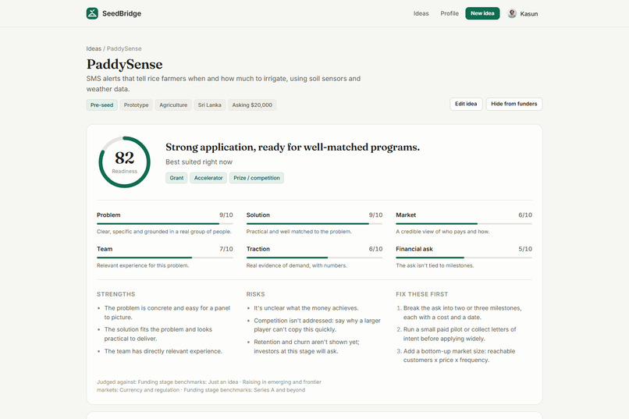The width and height of the screenshot is (629, 419).
Task: Click the Team score label
Action: [105, 249]
